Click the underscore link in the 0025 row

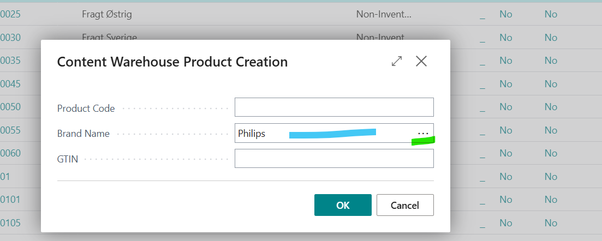tap(482, 15)
